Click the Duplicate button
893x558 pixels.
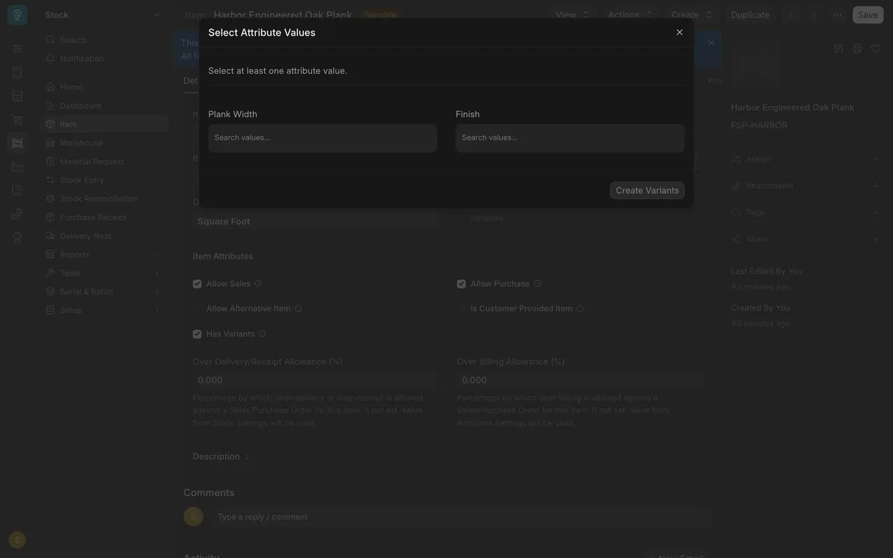pyautogui.click(x=751, y=15)
